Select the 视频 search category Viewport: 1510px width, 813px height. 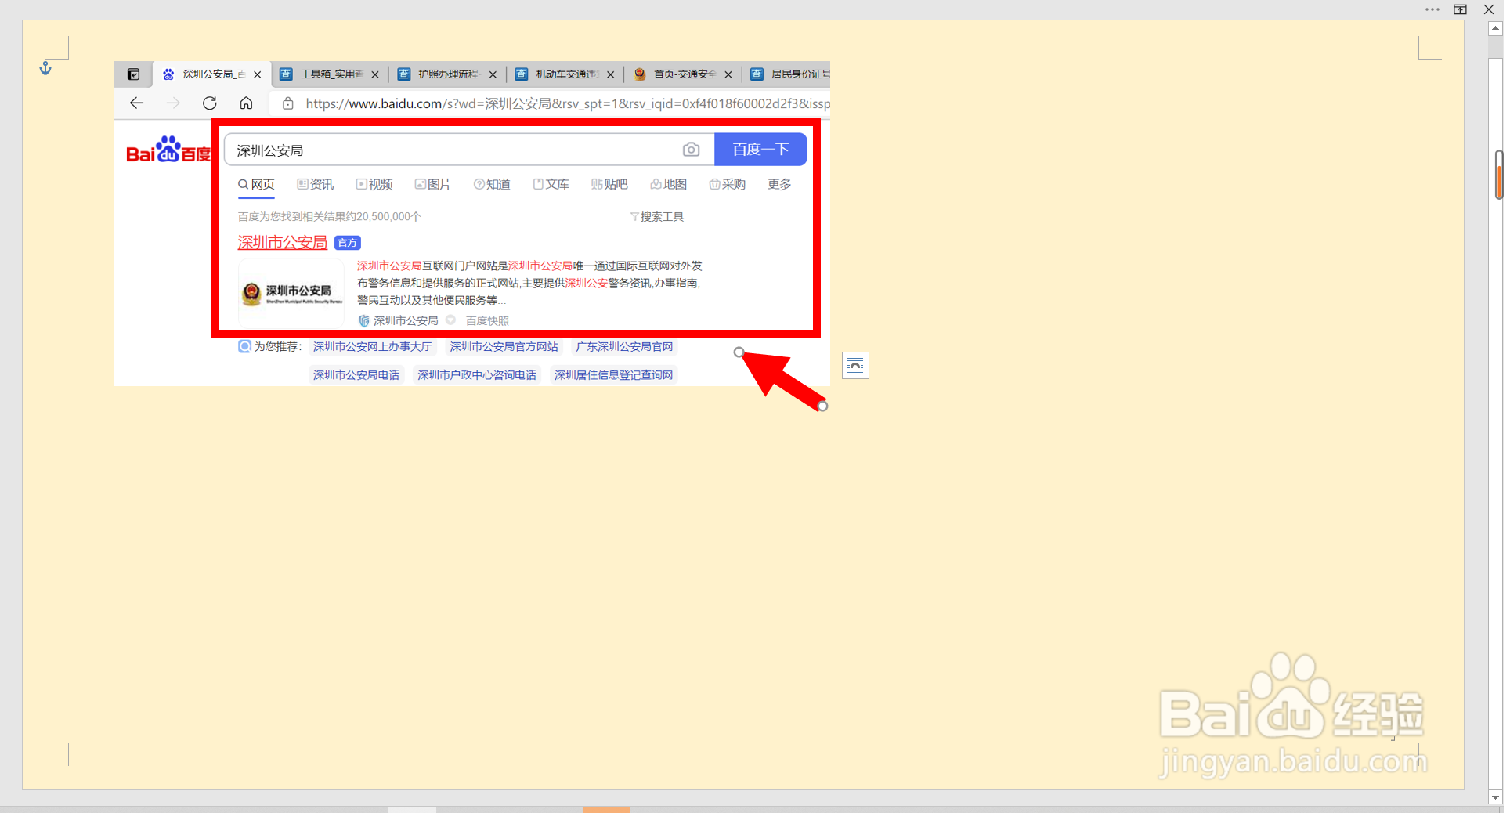tap(374, 184)
